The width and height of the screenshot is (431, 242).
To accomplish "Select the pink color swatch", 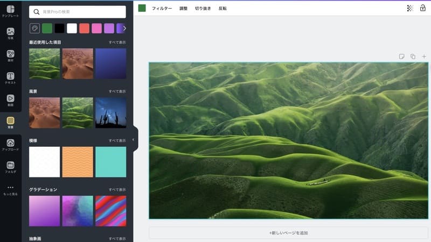I will (x=96, y=29).
